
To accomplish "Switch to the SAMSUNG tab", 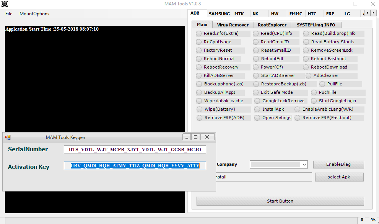I will pos(219,14).
